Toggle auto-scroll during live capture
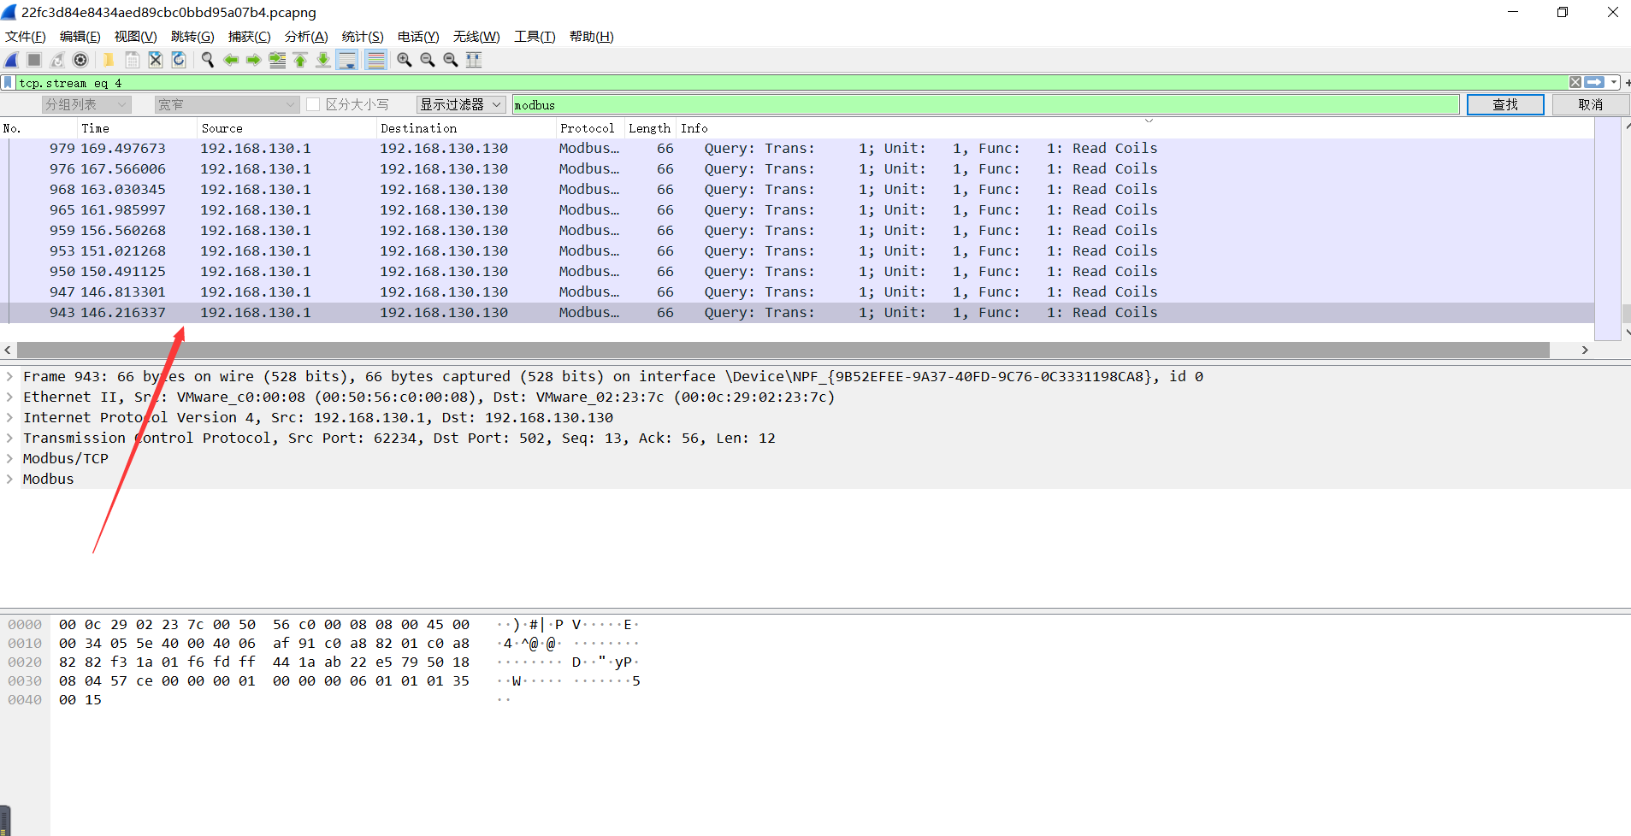 tap(347, 60)
